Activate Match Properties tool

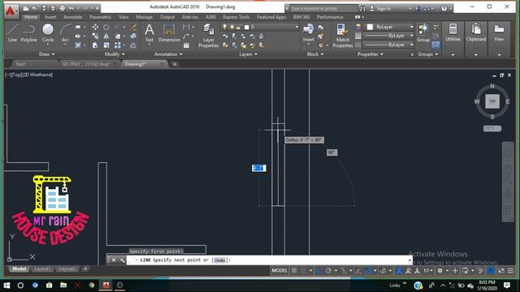coord(343,36)
